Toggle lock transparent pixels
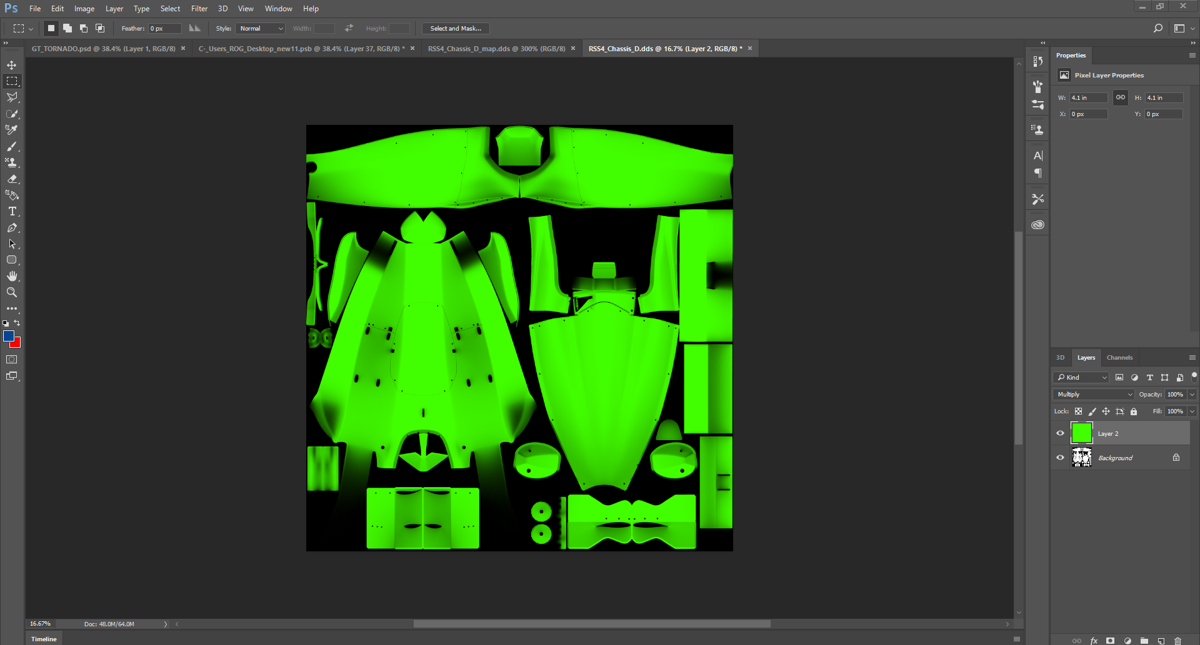 1078,411
